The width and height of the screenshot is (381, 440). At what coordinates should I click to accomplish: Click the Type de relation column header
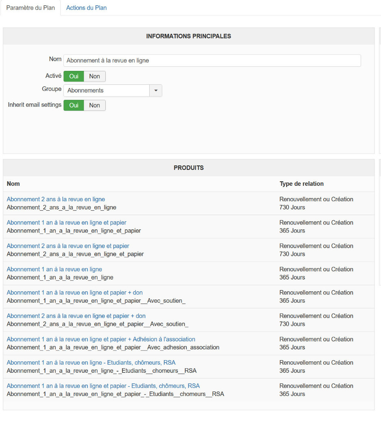(301, 184)
